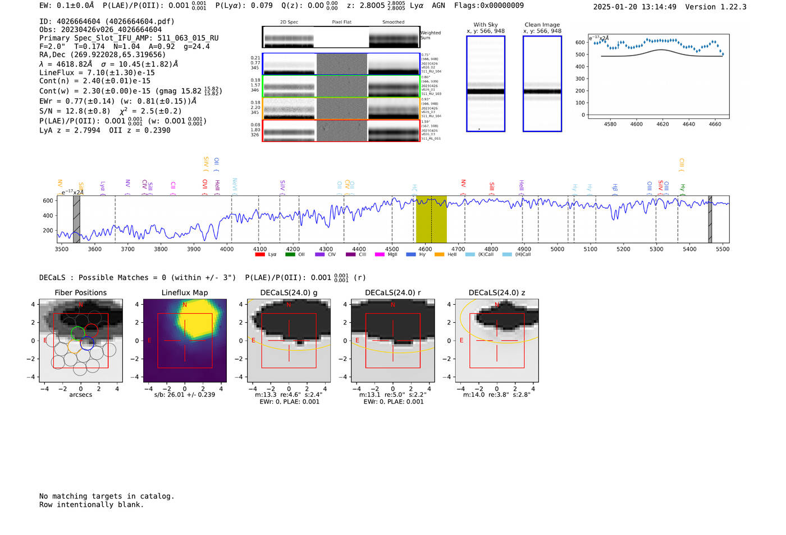
Task: Click the emission line zoom plot near 4620
Action: click(659, 76)
